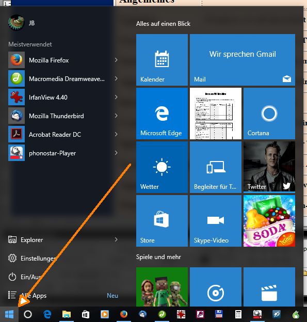Expand the Explorer jump list arrow
Viewport: 307px width, 322px height.
click(x=116, y=239)
